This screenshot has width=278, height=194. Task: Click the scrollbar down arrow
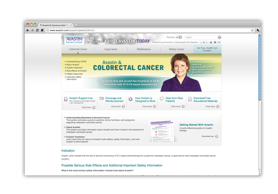click(x=260, y=174)
